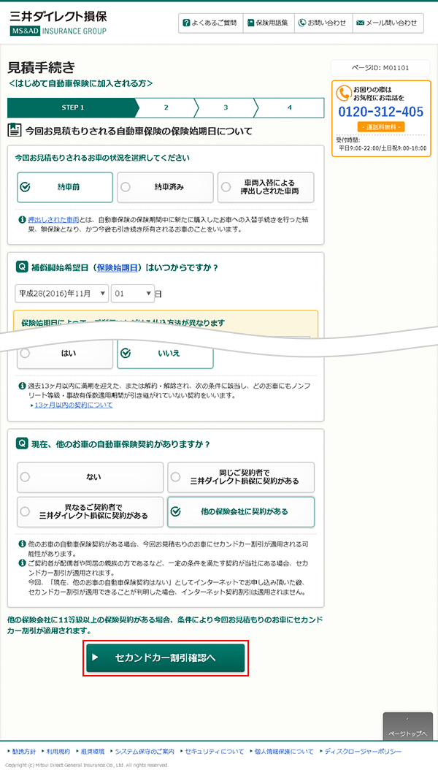Click セカンドカー割引確認へ button
Image resolution: width=438 pixels, height=770 pixels.
[165, 657]
